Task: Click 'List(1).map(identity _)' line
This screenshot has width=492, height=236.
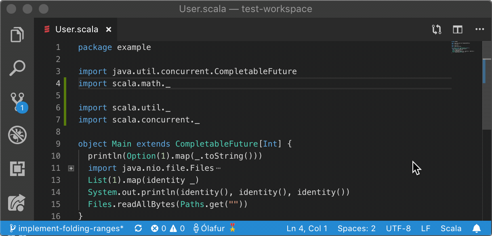Action: (144, 180)
